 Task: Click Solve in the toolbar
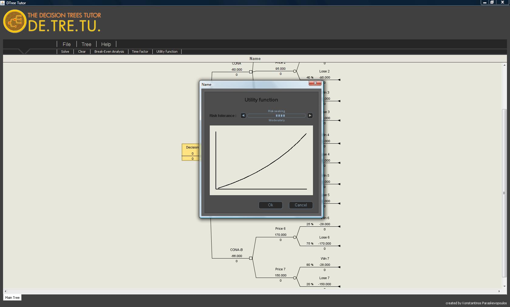pyautogui.click(x=65, y=52)
